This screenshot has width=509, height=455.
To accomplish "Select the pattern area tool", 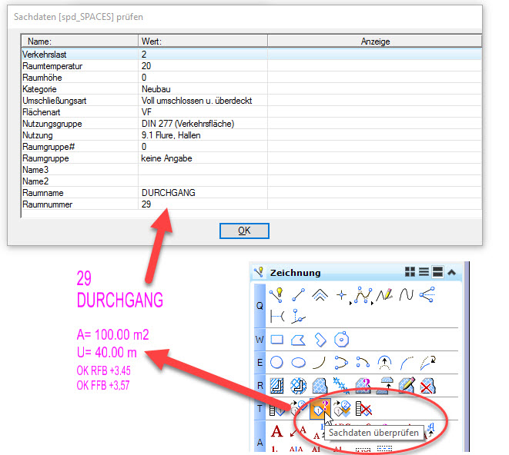I will [x=320, y=386].
